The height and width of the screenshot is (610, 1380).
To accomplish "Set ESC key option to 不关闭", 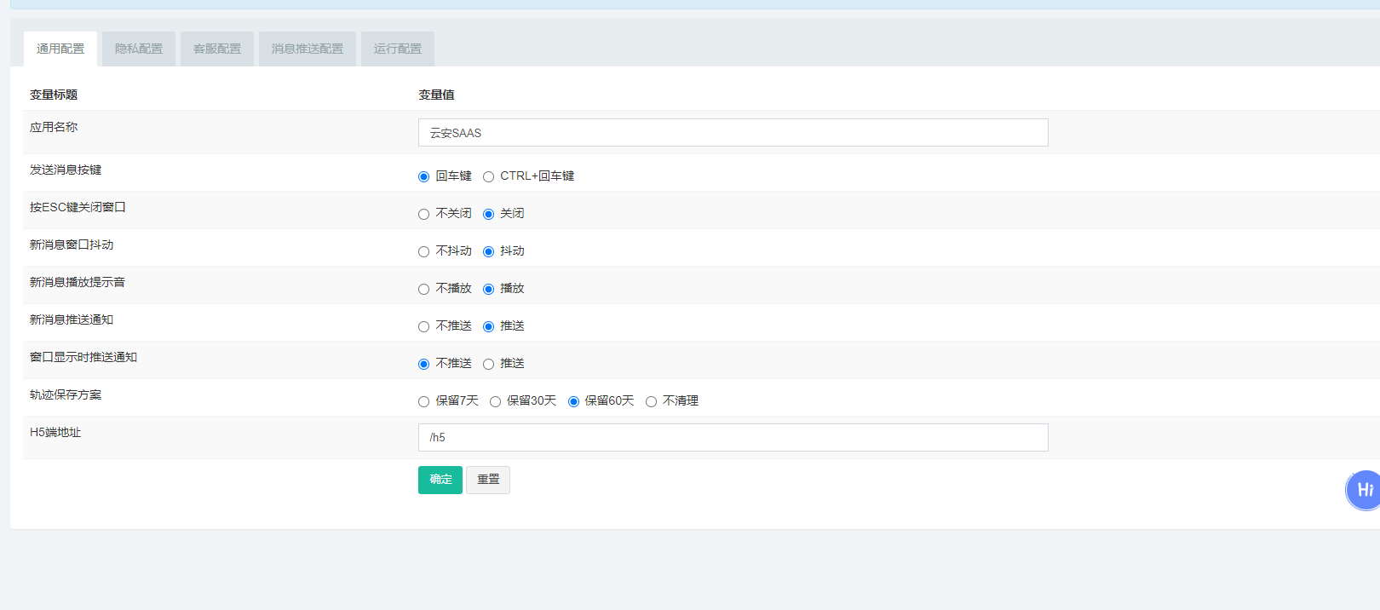I will pyautogui.click(x=423, y=214).
